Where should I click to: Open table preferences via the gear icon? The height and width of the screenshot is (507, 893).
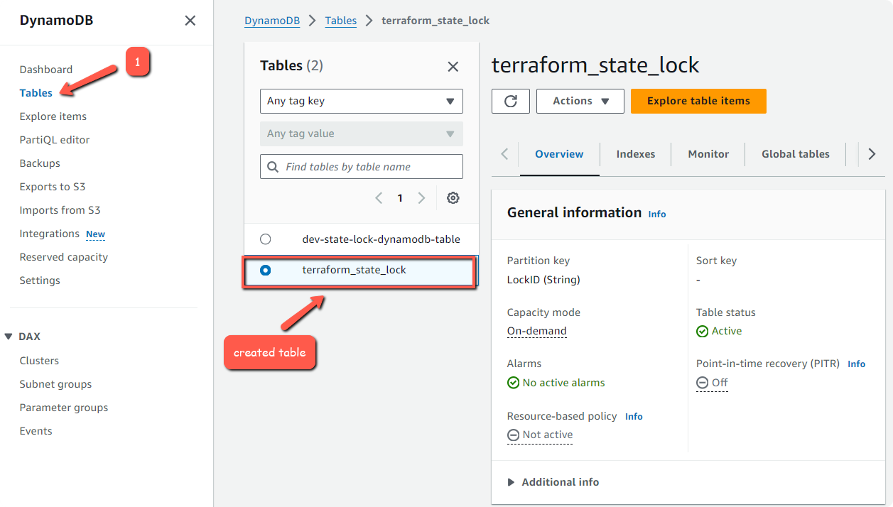click(x=453, y=198)
